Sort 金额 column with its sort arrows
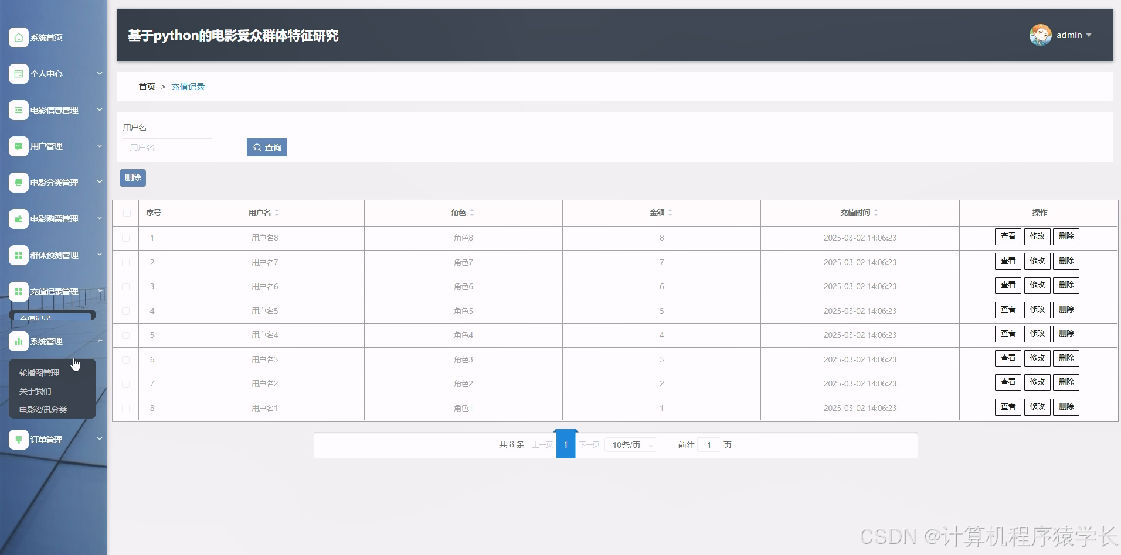Screen dimensions: 1121x555 670,213
